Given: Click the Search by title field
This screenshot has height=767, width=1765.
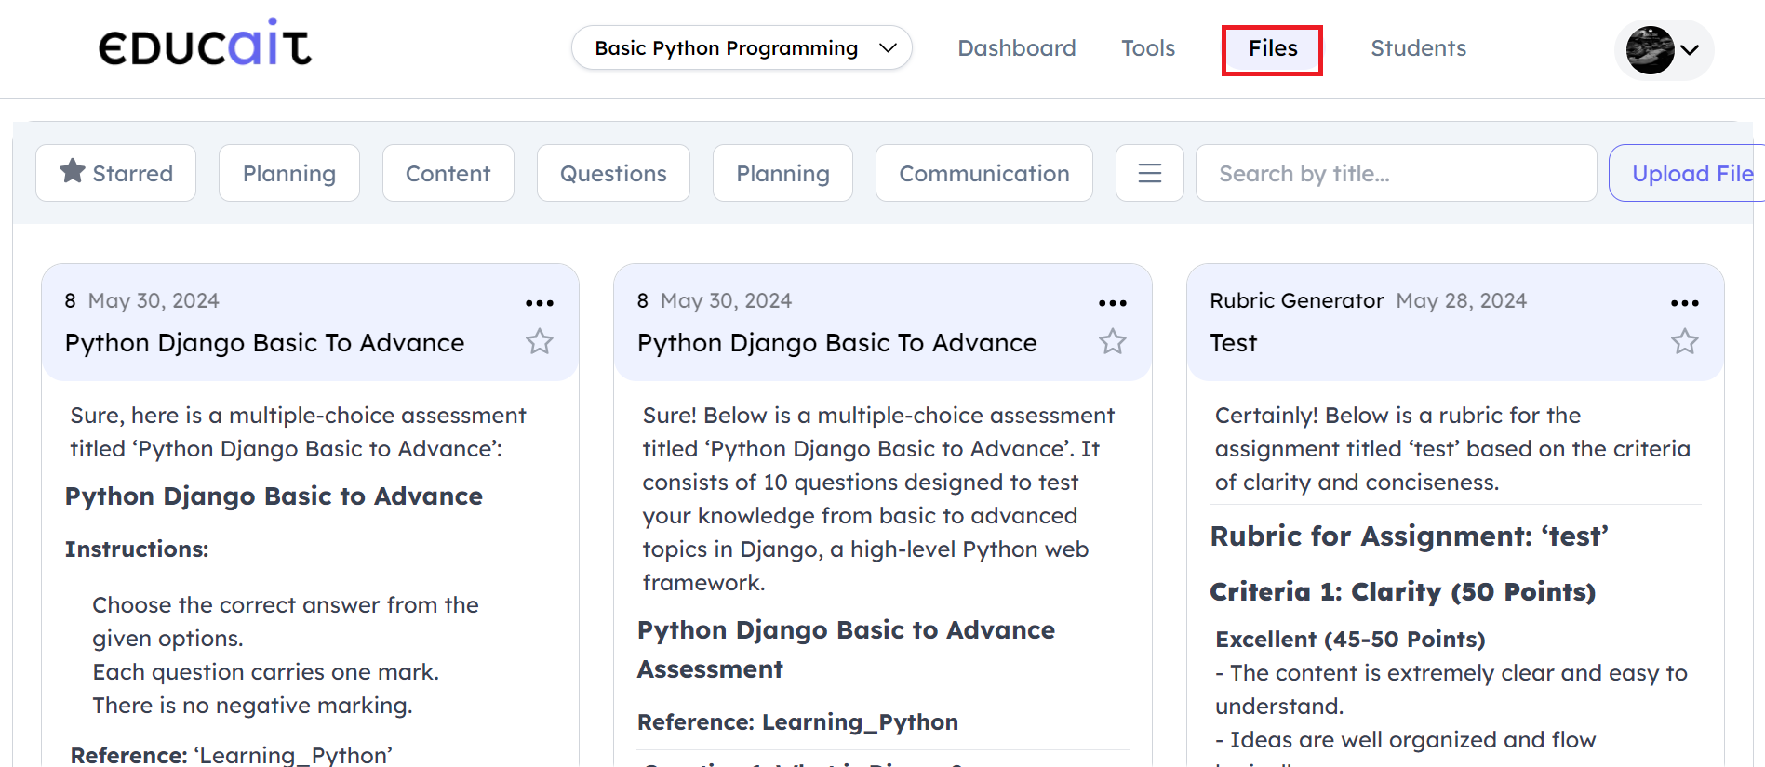Looking at the screenshot, I should coord(1395,173).
